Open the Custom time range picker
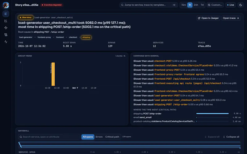 [x=215, y=5]
